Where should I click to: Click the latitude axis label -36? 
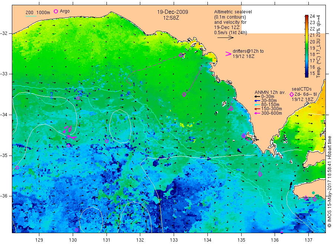[x=4, y=196]
